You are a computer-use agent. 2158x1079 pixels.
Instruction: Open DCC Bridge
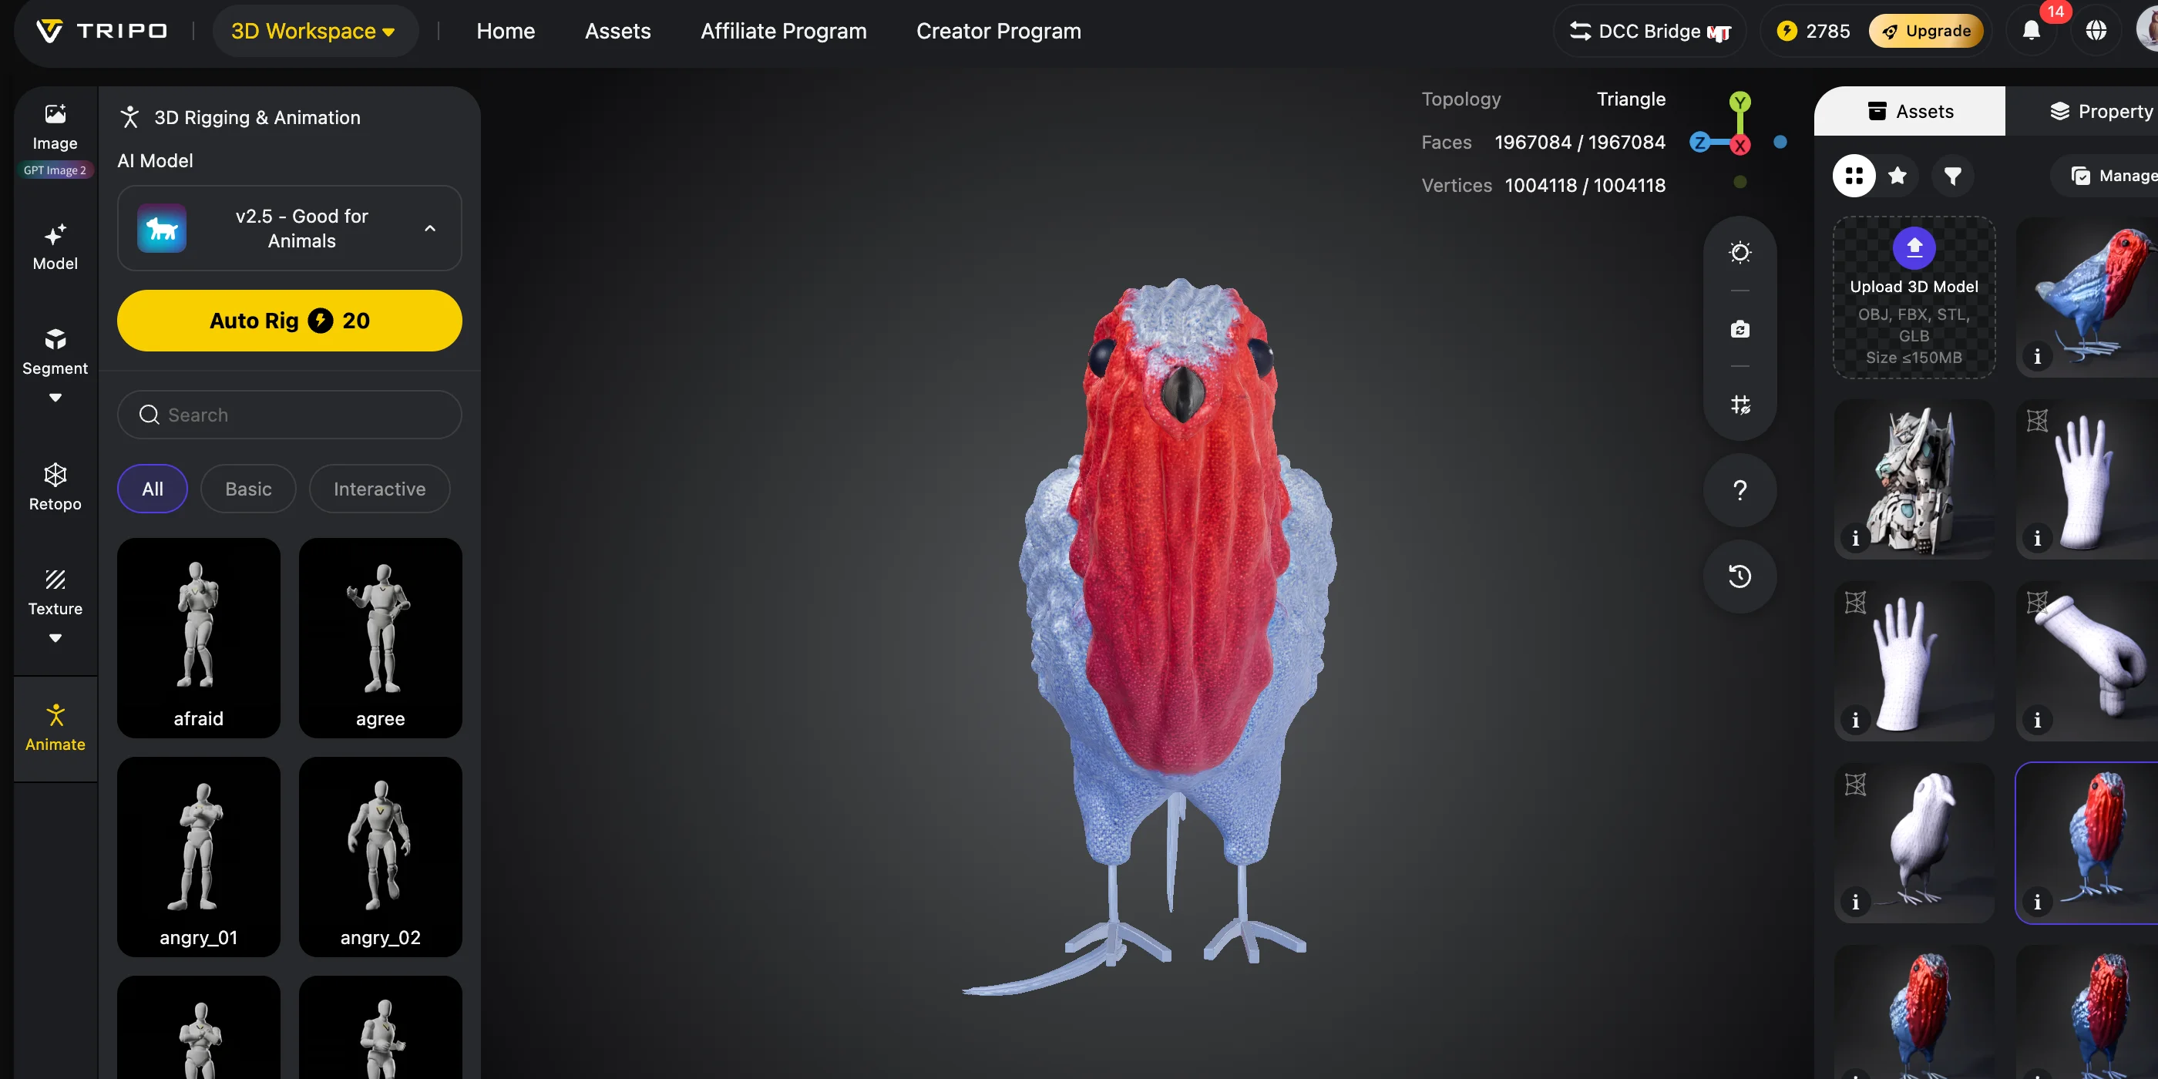pos(1649,31)
